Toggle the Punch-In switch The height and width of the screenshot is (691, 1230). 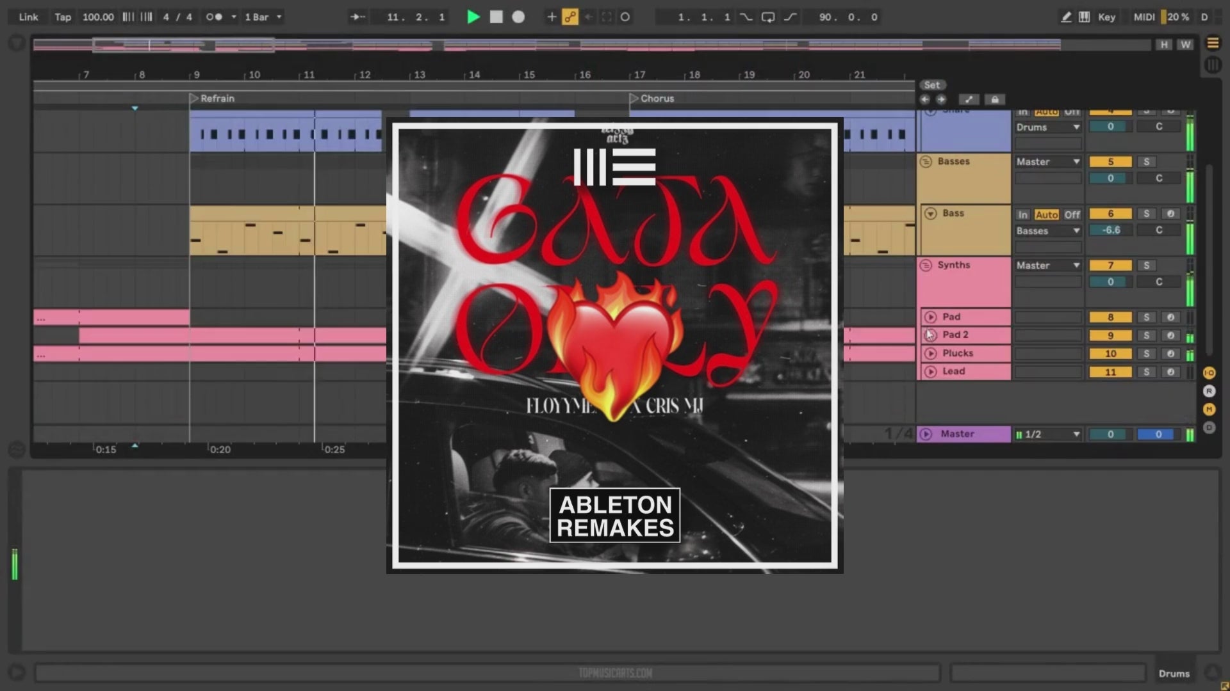(x=746, y=17)
